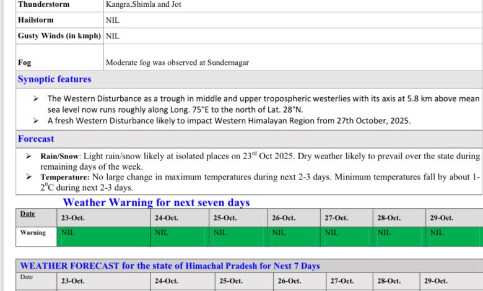Click the arrow bullet before 'A fresh Western Disturbance'
483x291 pixels.
pyautogui.click(x=35, y=121)
